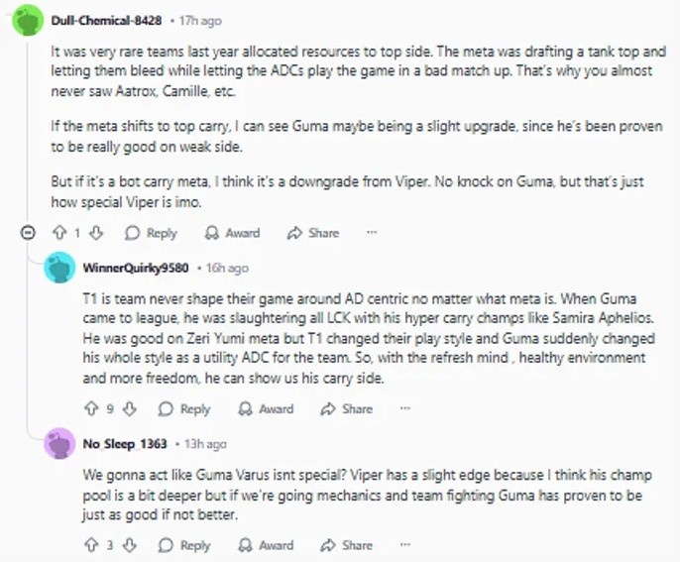Give an Award to Dull-Chemical-8428's comment
This screenshot has width=680, height=562.
(x=232, y=233)
